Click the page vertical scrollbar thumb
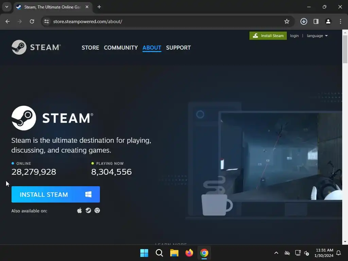The image size is (348, 261). click(345, 49)
